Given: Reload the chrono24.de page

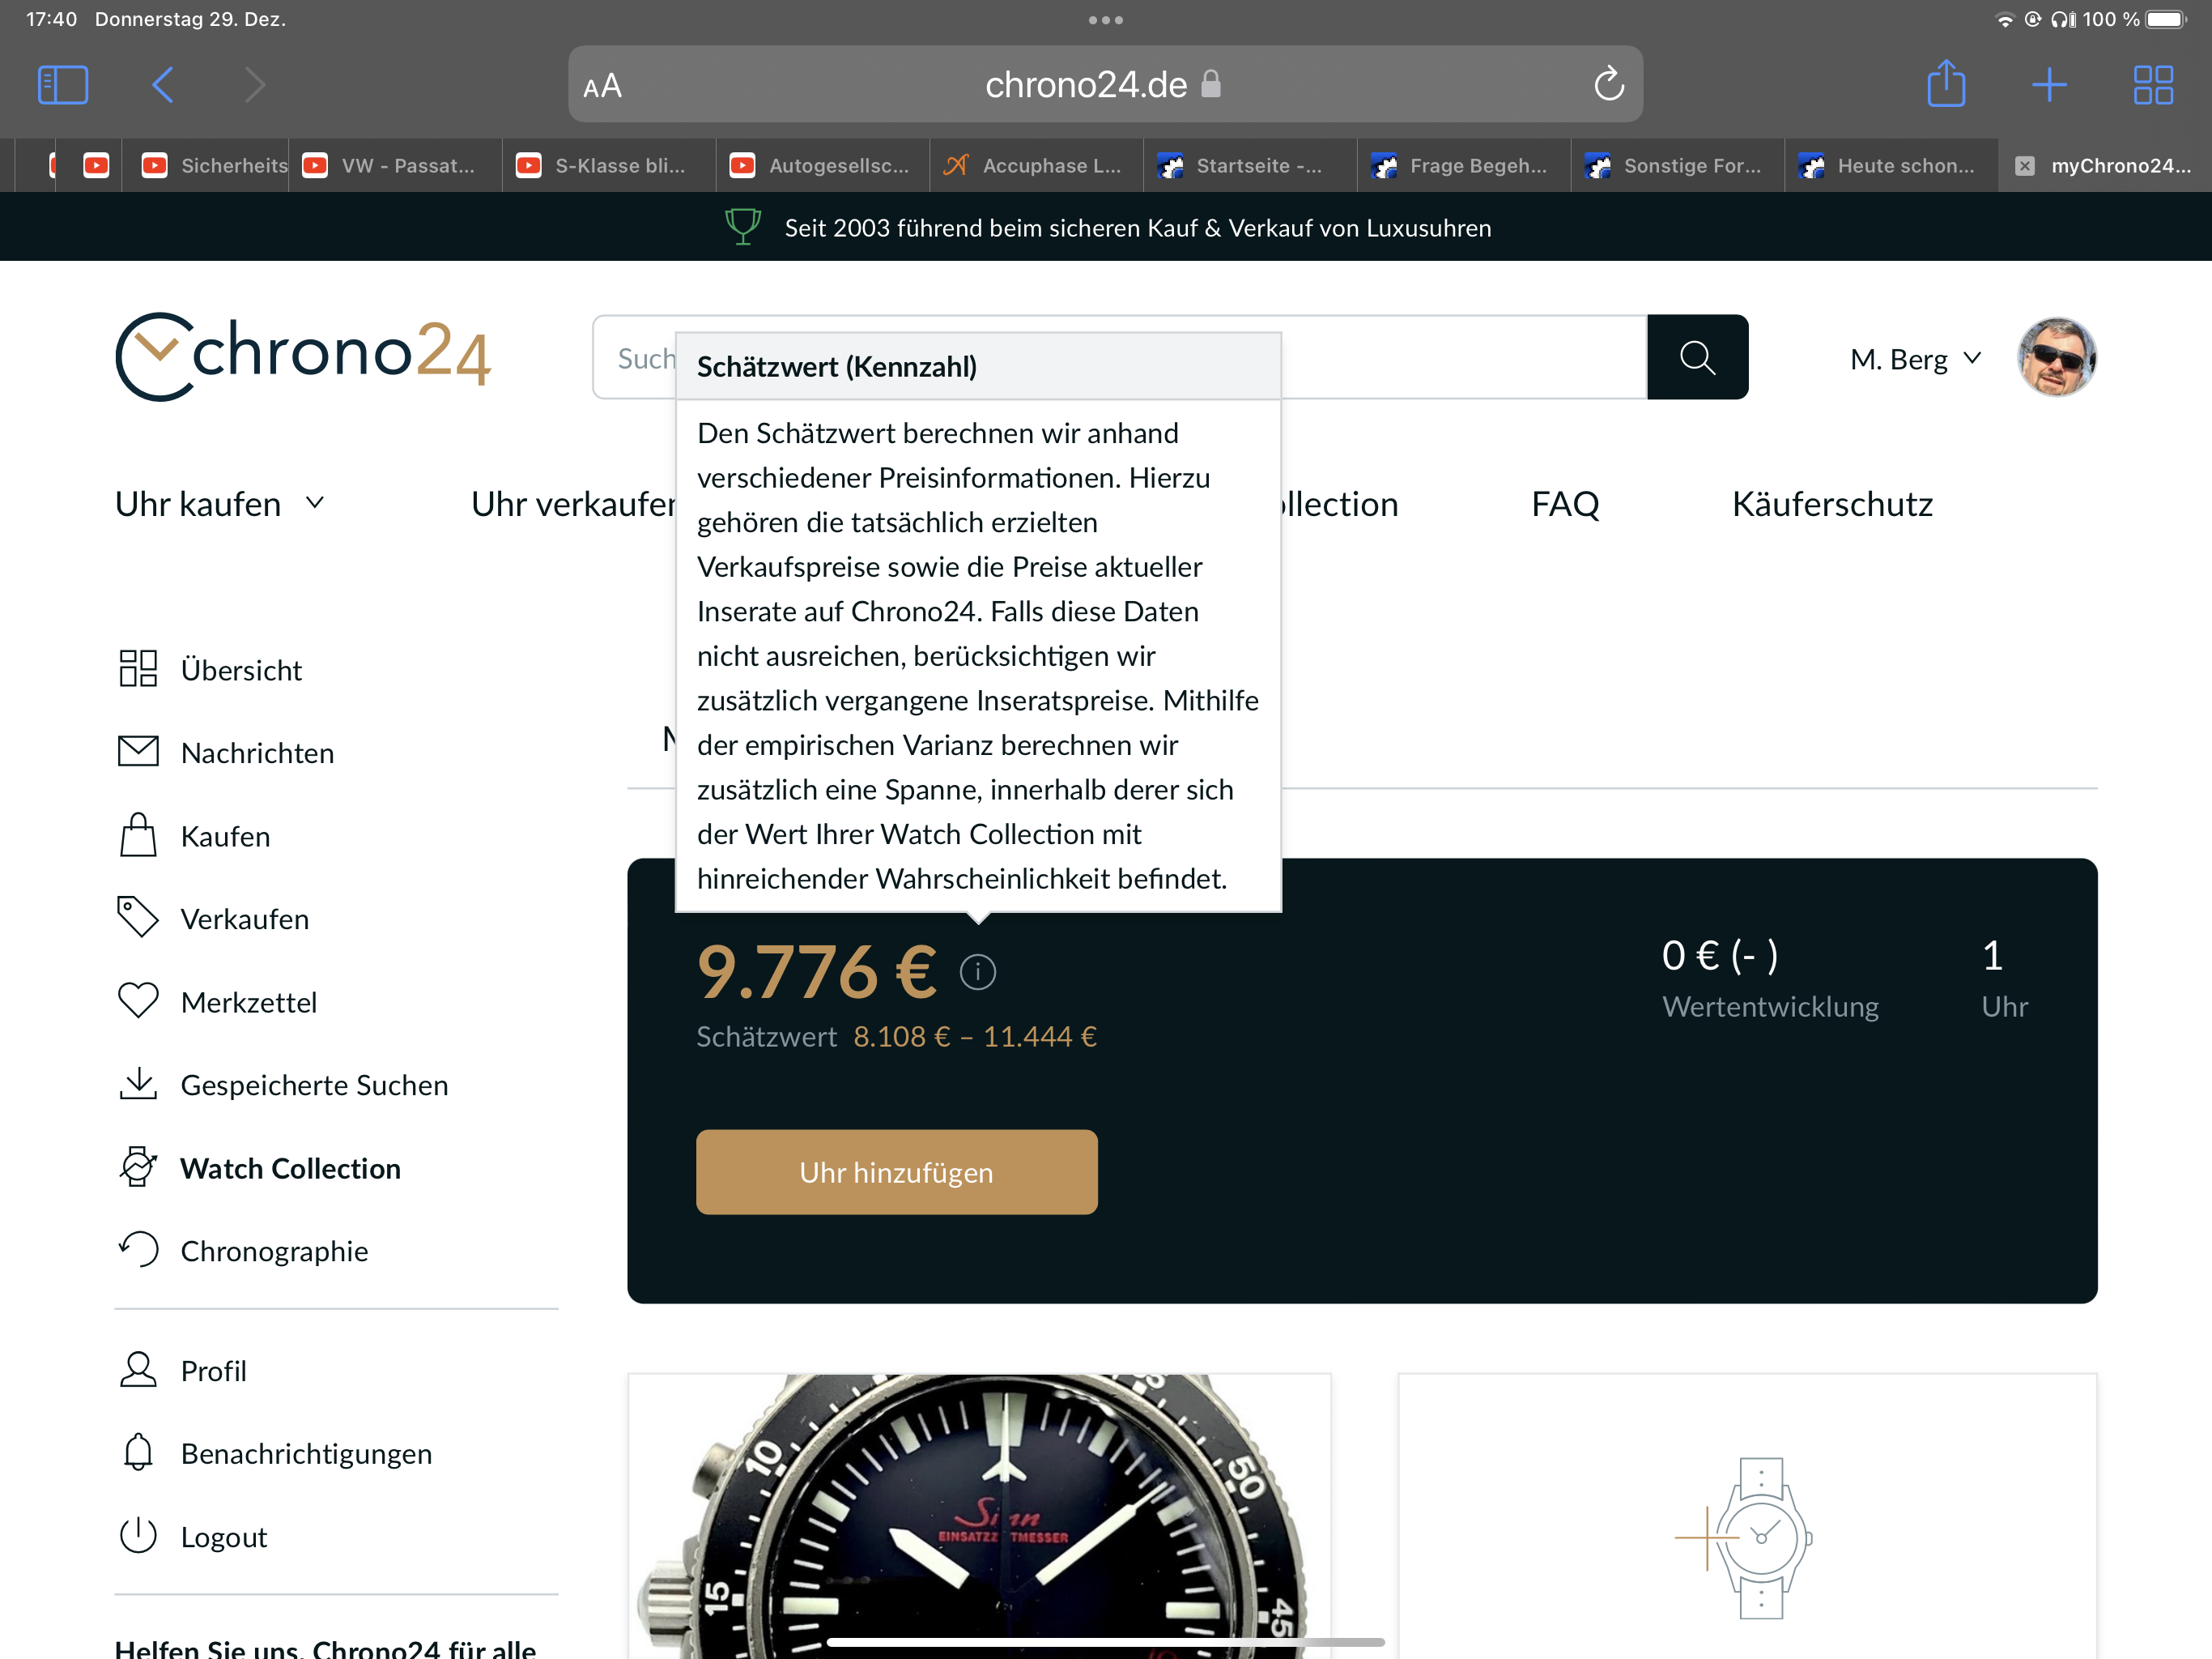Looking at the screenshot, I should [x=1608, y=84].
